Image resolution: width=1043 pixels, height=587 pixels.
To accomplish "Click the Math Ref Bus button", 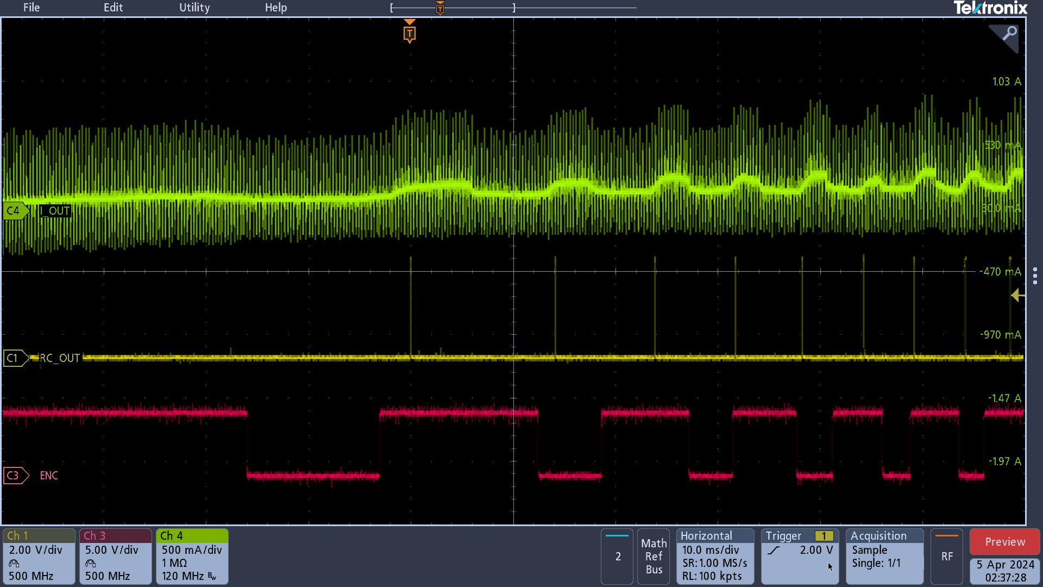I will coord(654,557).
